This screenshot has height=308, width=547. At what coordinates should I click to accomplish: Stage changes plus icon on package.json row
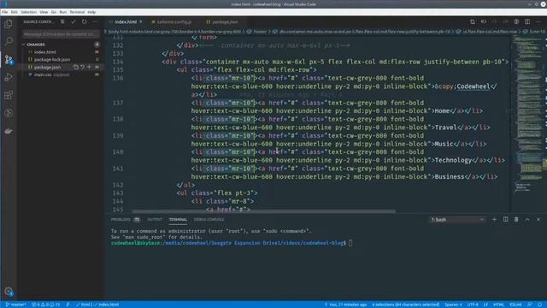coord(89,67)
